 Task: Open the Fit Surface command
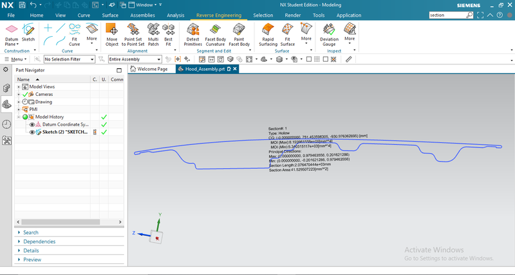coord(288,35)
